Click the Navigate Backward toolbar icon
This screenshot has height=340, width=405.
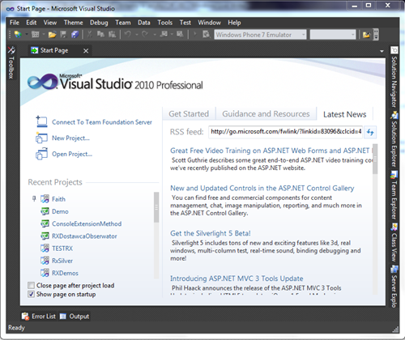coord(164,34)
